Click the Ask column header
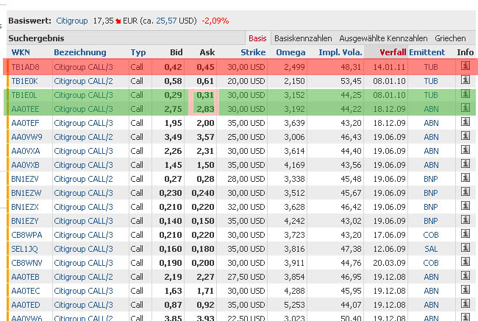 [x=207, y=52]
